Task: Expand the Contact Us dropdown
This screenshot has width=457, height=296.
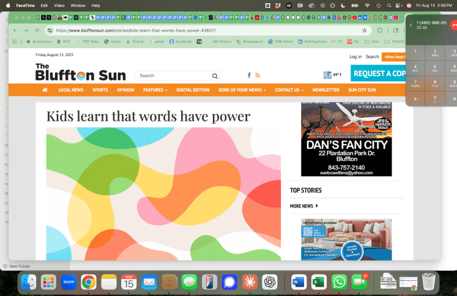Action: [x=289, y=90]
